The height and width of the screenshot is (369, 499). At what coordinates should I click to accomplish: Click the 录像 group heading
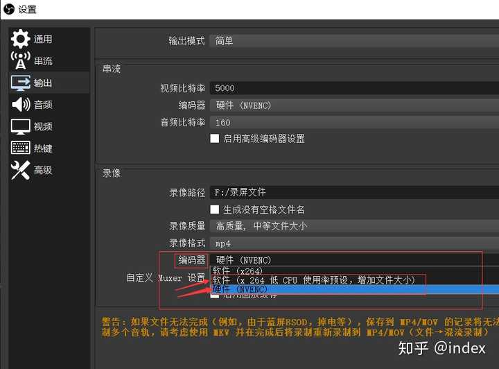(x=112, y=173)
